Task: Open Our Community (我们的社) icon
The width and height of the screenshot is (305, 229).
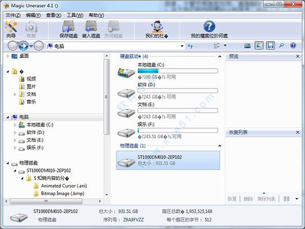Action: click(x=157, y=29)
